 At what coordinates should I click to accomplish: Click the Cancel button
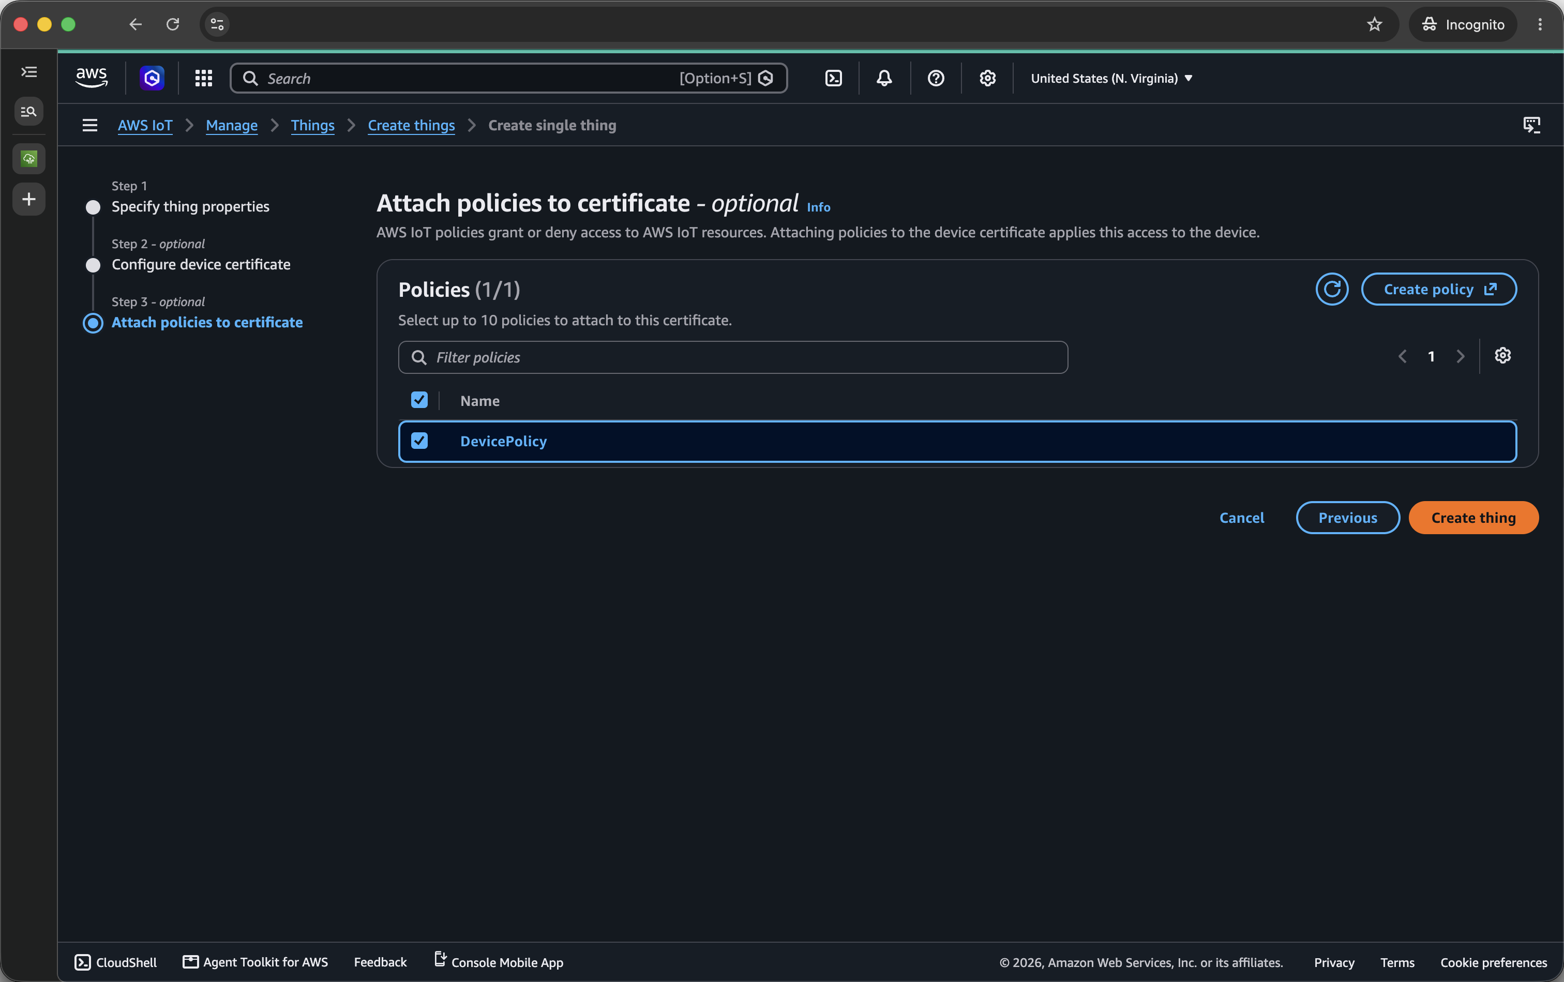[x=1241, y=518]
